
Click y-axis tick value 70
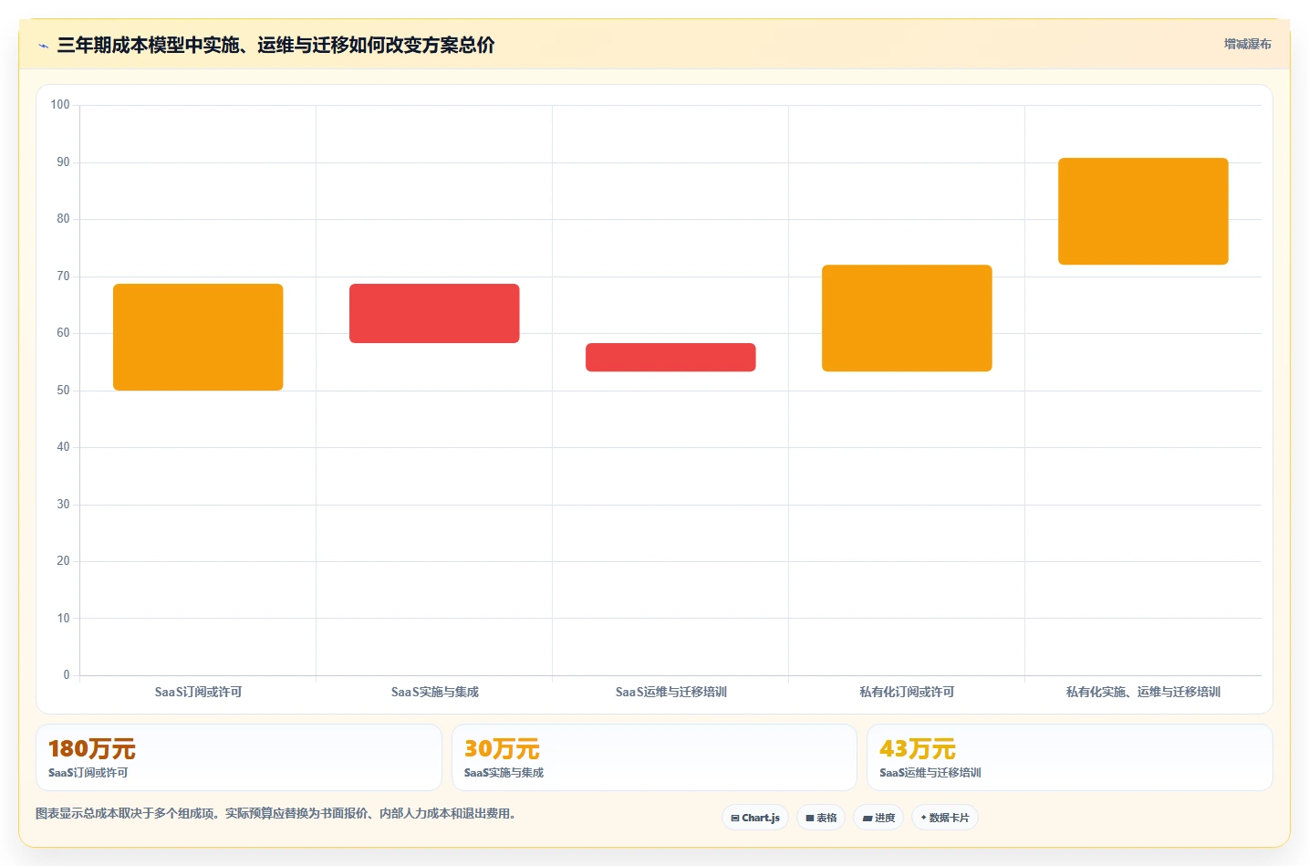point(63,276)
